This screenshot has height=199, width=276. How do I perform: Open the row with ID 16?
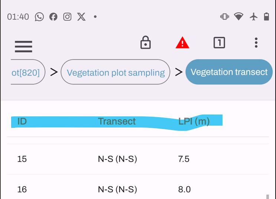point(22,189)
